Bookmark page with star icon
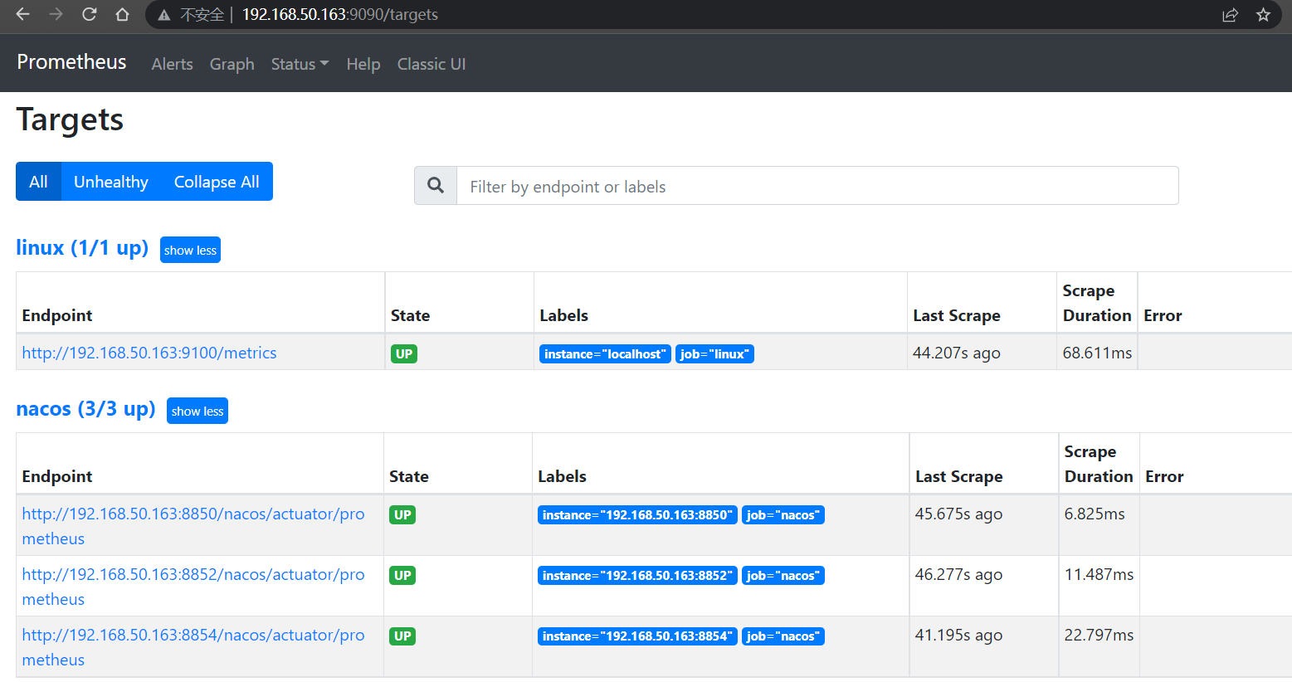This screenshot has width=1292, height=682. tap(1263, 15)
